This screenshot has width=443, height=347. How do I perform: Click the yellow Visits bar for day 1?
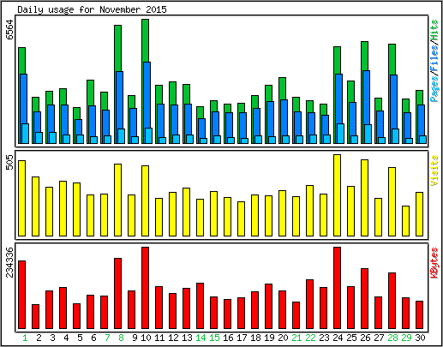[21, 198]
